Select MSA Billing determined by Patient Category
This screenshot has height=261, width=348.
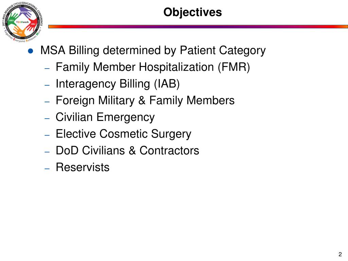pyautogui.click(x=153, y=50)
